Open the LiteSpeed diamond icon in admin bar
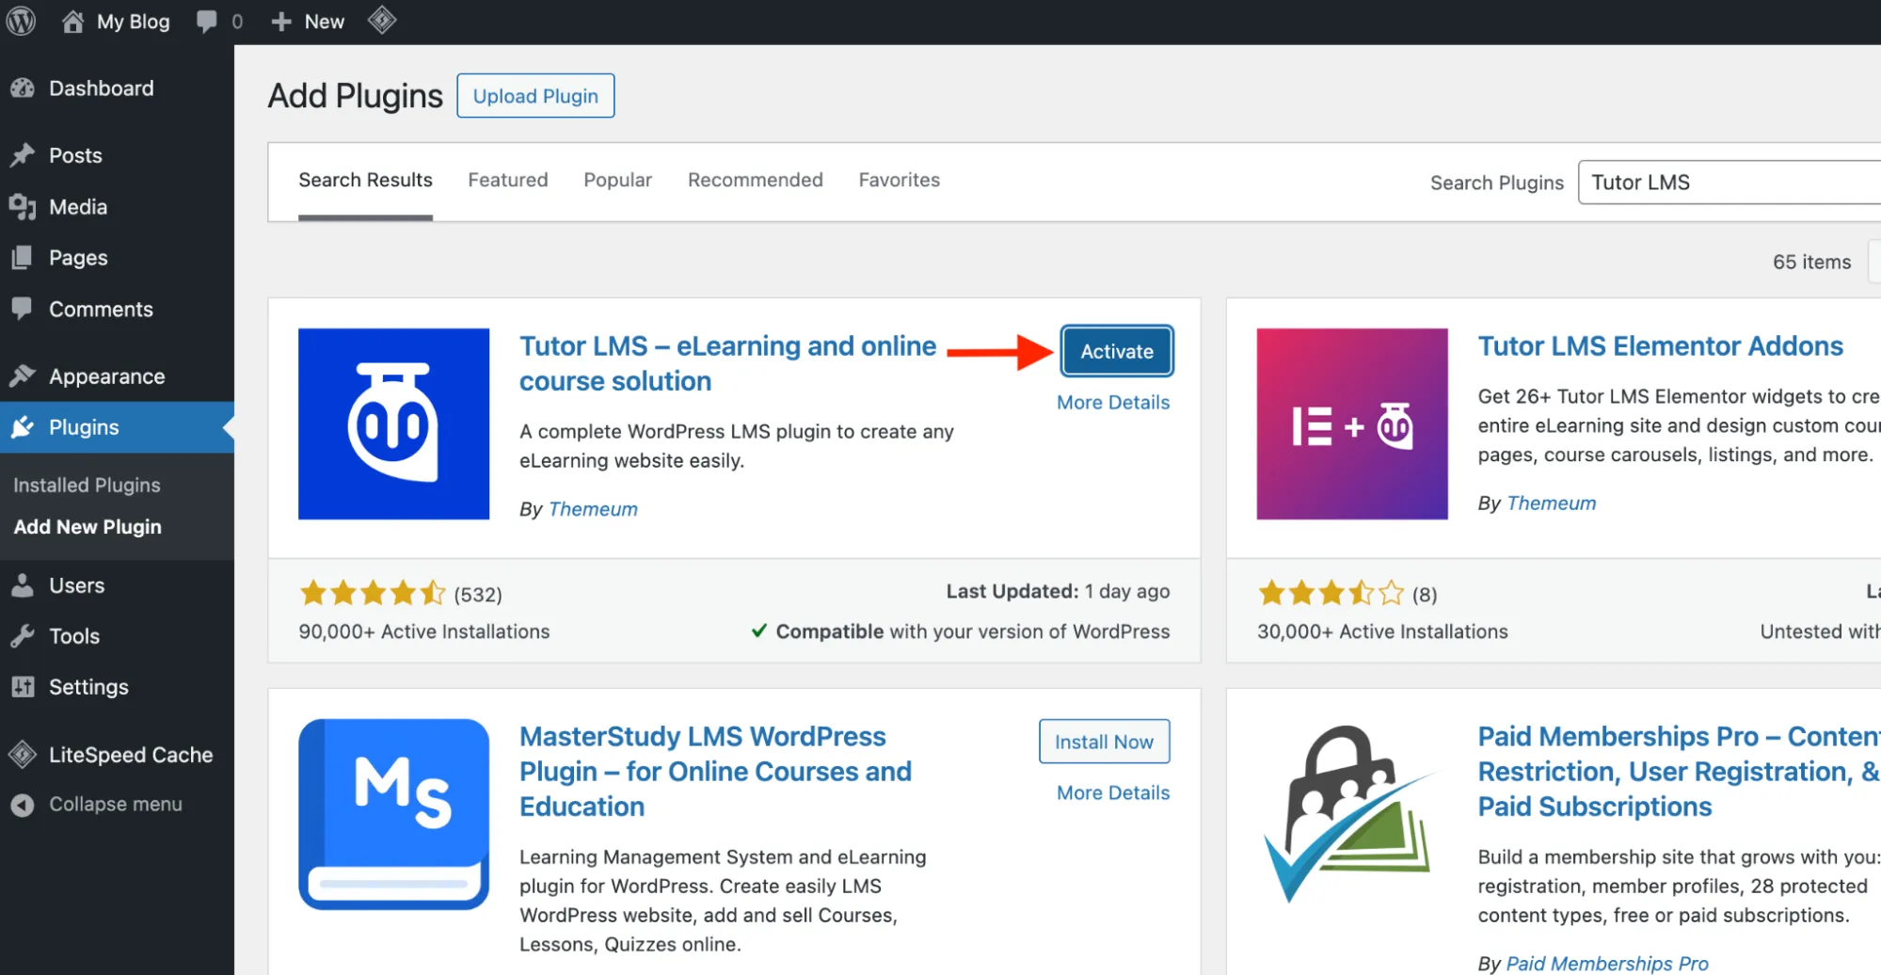Screen dimensions: 1881x975 pyautogui.click(x=382, y=20)
